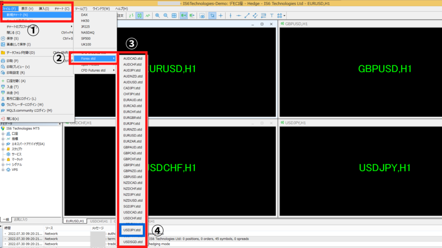
Task: Open the ウインドウ(W) menu
Action: pyautogui.click(x=101, y=9)
